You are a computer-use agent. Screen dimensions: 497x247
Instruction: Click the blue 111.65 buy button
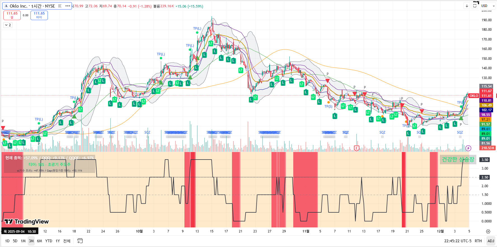39,15
